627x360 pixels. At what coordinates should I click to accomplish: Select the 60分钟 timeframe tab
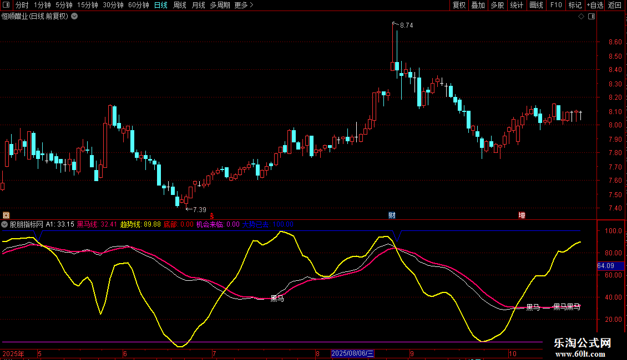pyautogui.click(x=138, y=6)
